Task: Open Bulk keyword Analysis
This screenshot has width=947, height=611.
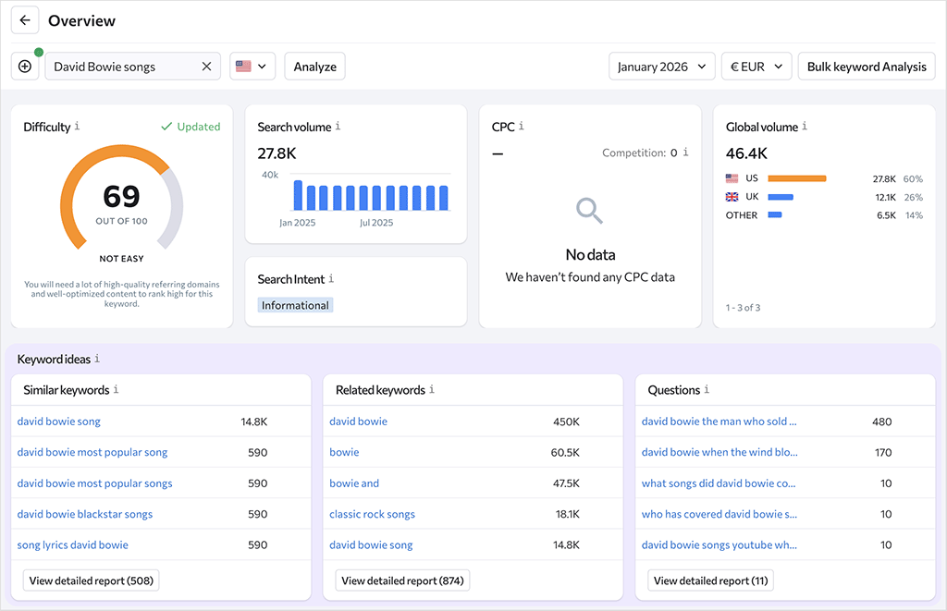Action: (x=867, y=67)
